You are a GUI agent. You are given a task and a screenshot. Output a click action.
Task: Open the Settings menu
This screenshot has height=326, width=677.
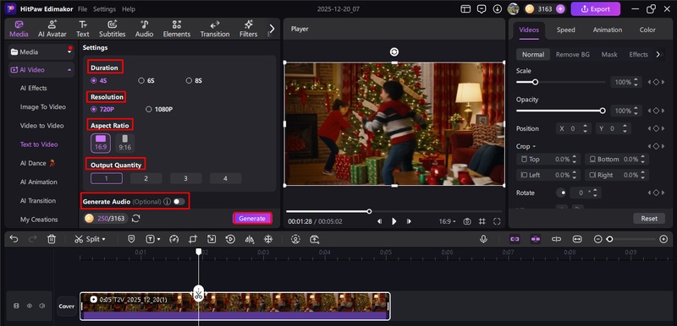[x=104, y=9]
